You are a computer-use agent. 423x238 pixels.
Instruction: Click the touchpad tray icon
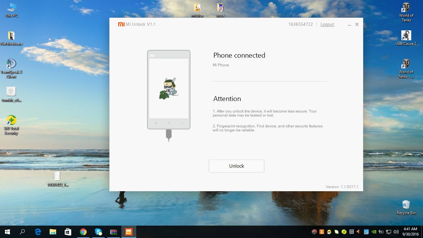[x=351, y=232]
